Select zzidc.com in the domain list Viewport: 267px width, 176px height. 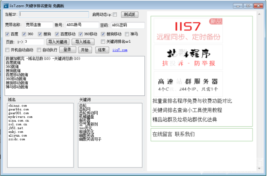click(x=17, y=139)
